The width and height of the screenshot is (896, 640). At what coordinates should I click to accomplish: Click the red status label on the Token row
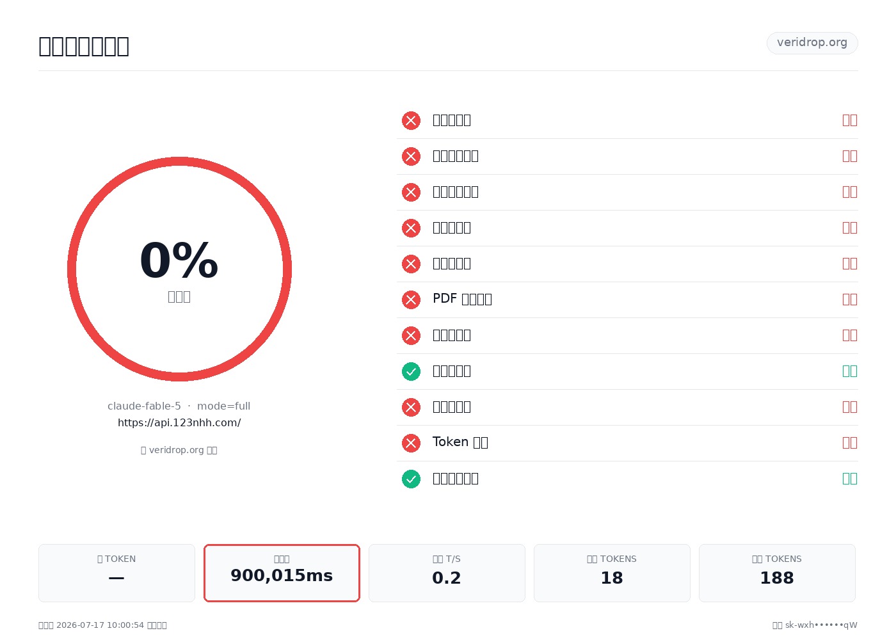point(850,443)
